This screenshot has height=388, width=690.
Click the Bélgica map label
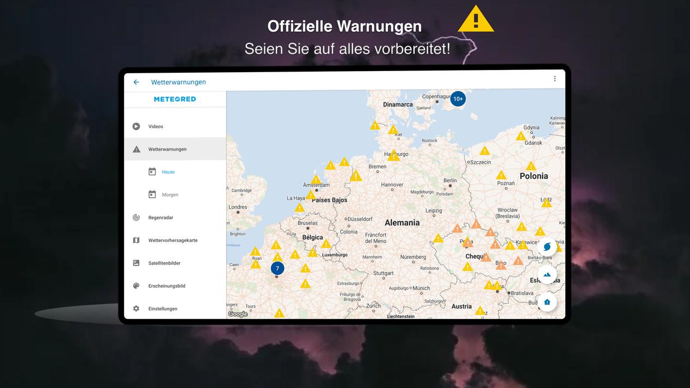pos(312,238)
